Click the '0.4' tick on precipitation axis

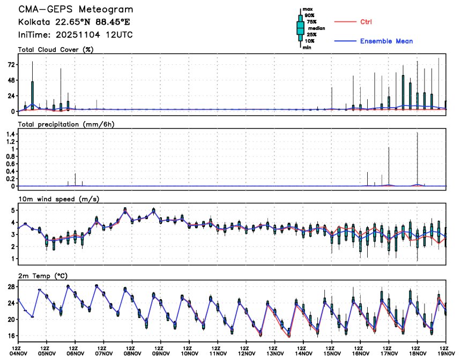coord(10,171)
